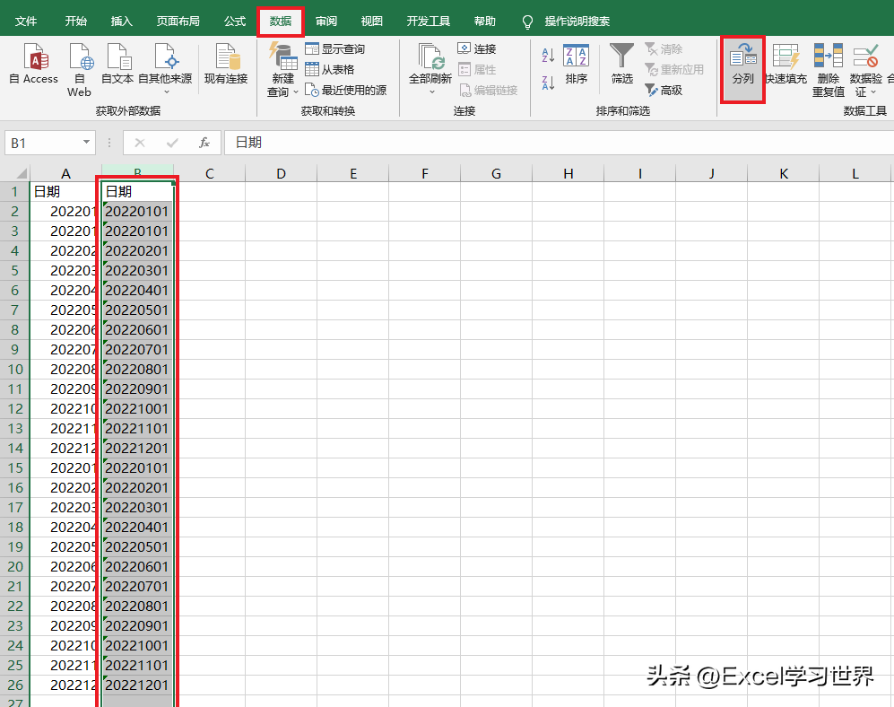Click cell B7 with 20220501
The width and height of the screenshot is (894, 707).
coord(137,310)
